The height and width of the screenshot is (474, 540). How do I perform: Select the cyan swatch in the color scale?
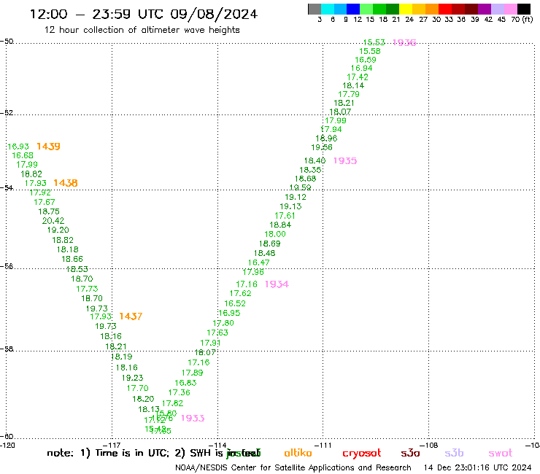pyautogui.click(x=328, y=9)
